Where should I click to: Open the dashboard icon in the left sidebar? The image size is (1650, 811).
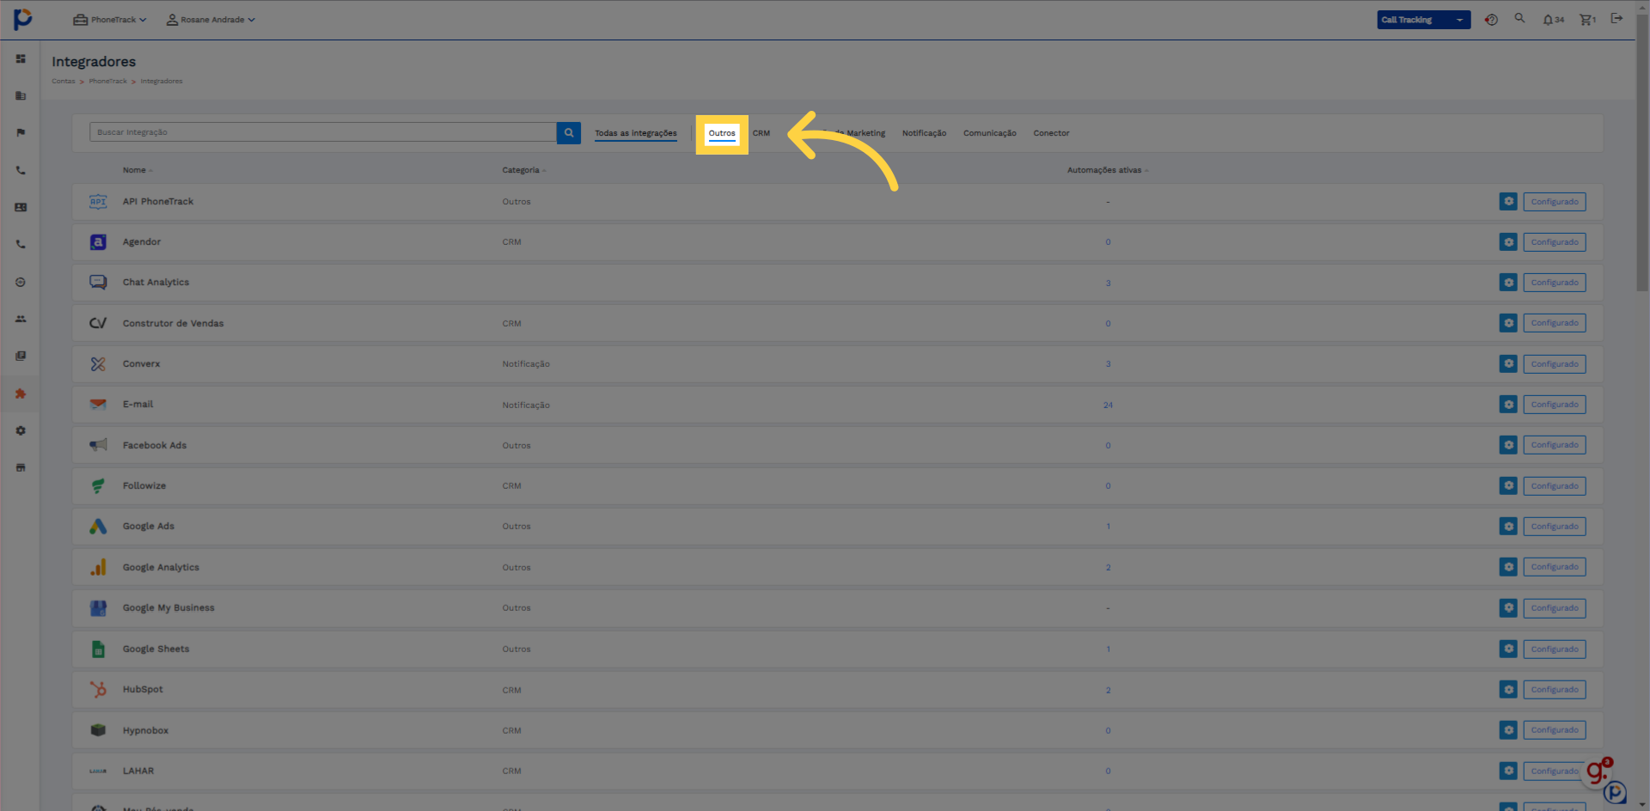(21, 58)
